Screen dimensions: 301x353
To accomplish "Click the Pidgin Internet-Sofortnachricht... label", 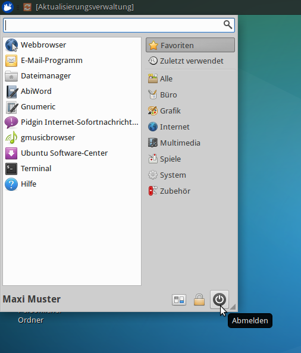I will (80, 122).
